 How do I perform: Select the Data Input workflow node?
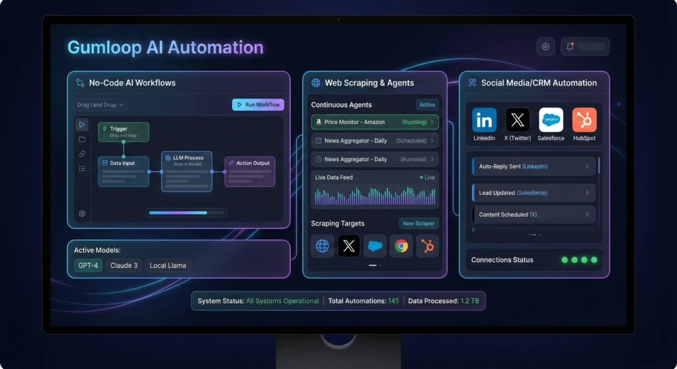point(124,172)
